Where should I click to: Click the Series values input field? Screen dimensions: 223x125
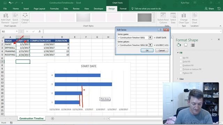(133, 45)
